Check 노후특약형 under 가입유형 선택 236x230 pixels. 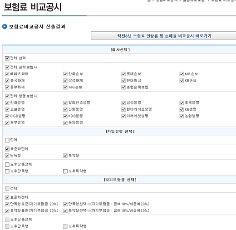coord(65,171)
